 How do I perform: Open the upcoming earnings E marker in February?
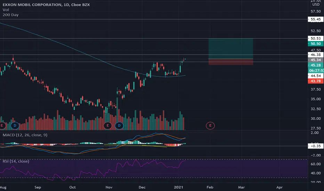point(210,126)
